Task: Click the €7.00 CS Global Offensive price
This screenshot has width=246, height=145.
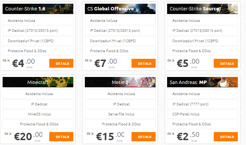Action: pyautogui.click(x=106, y=63)
